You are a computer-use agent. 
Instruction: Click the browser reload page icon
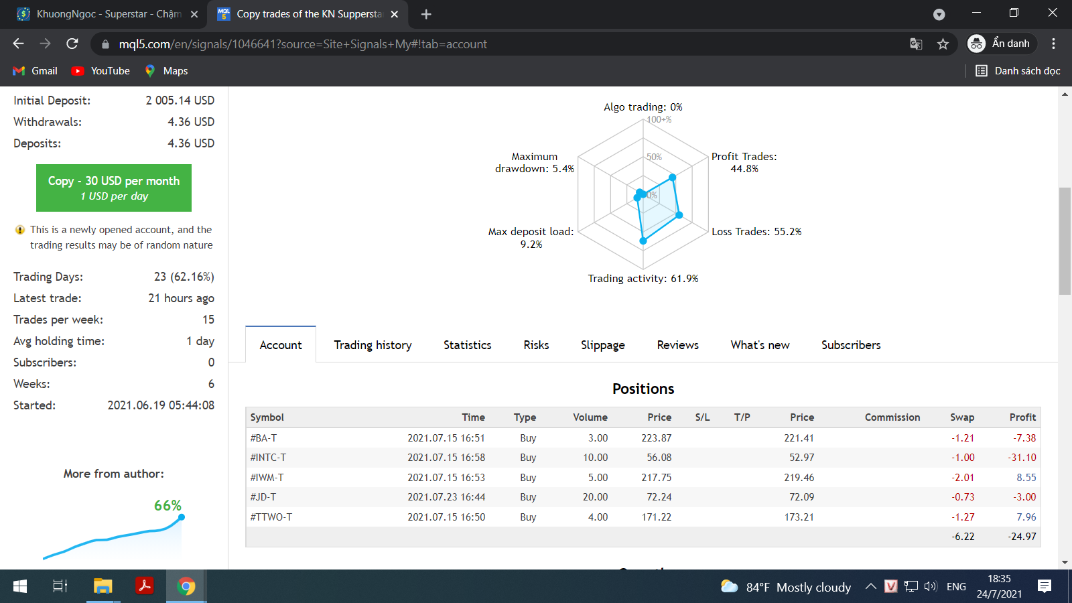[72, 44]
